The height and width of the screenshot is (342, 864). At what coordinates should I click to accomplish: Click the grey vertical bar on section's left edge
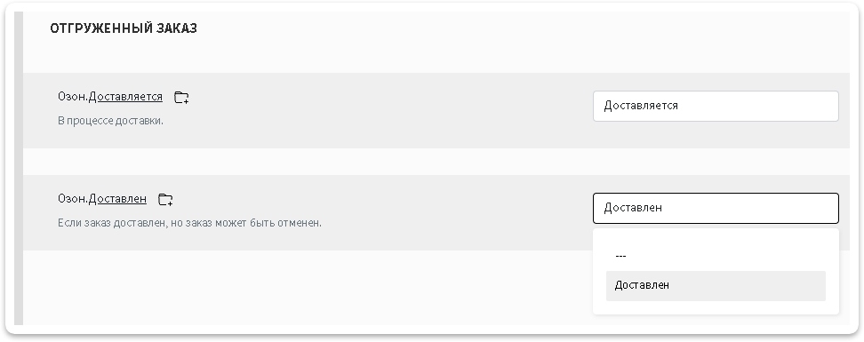[19, 168]
